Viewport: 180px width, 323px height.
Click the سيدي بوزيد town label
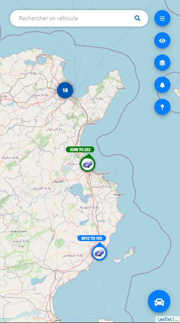tap(19, 231)
